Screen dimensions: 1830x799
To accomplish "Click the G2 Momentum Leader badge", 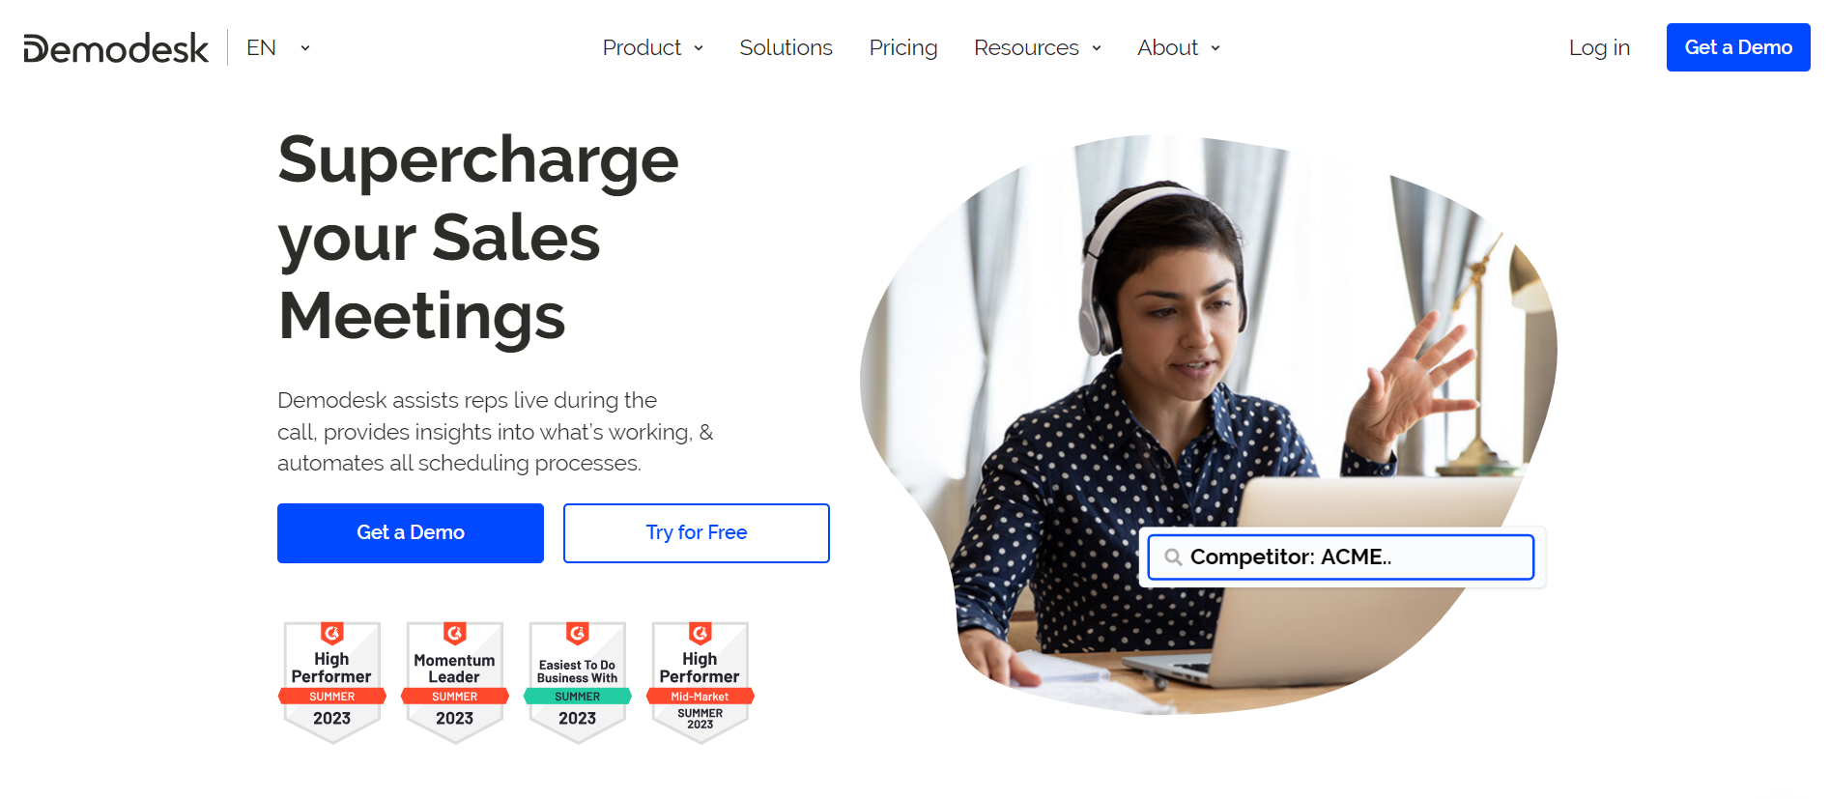I will pos(454,682).
